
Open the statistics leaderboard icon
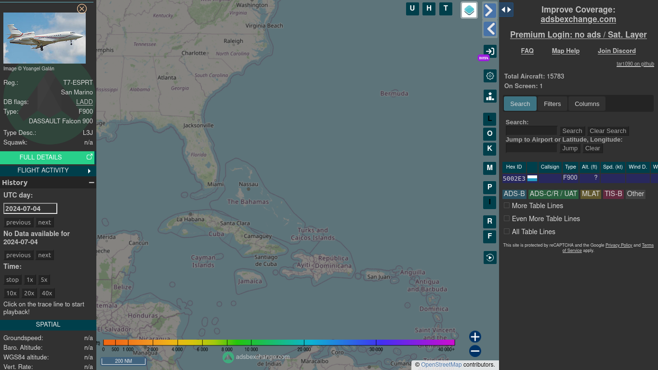coord(490,96)
